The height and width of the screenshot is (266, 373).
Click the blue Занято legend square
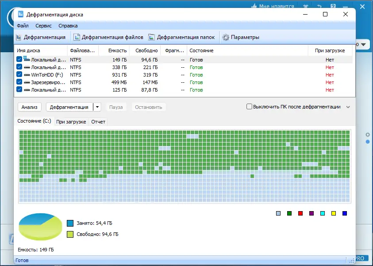[x=70, y=223]
